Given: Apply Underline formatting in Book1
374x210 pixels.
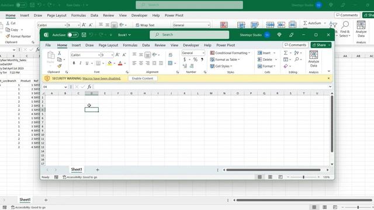Looking at the screenshot, I should (x=87, y=63).
